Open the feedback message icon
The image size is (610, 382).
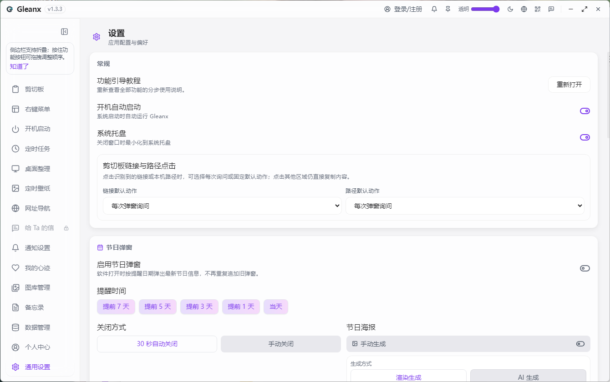pos(551,9)
